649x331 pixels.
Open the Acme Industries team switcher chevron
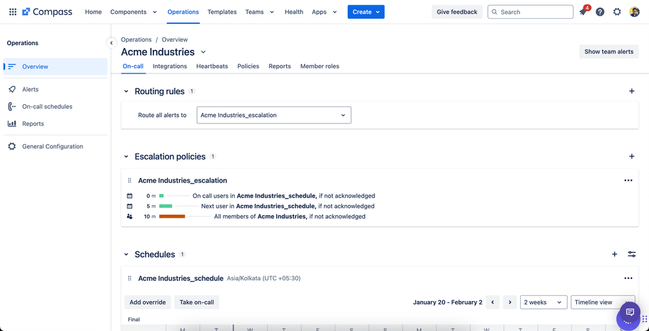pyautogui.click(x=204, y=52)
